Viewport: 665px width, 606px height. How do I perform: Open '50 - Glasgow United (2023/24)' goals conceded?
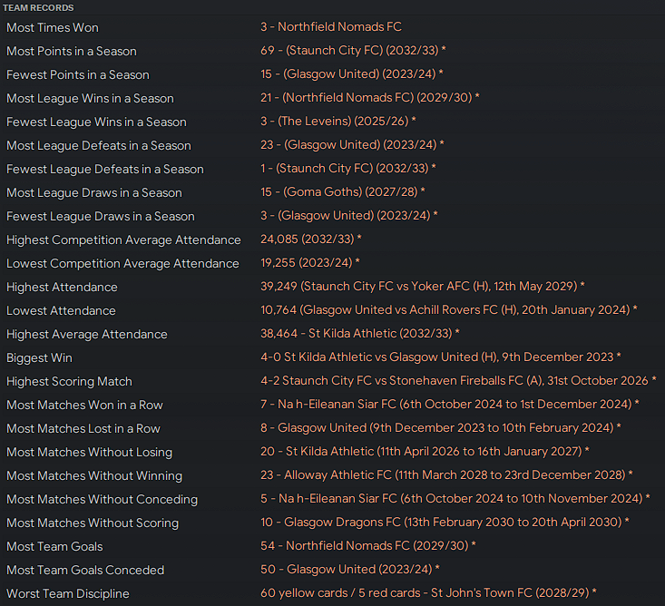click(x=350, y=569)
